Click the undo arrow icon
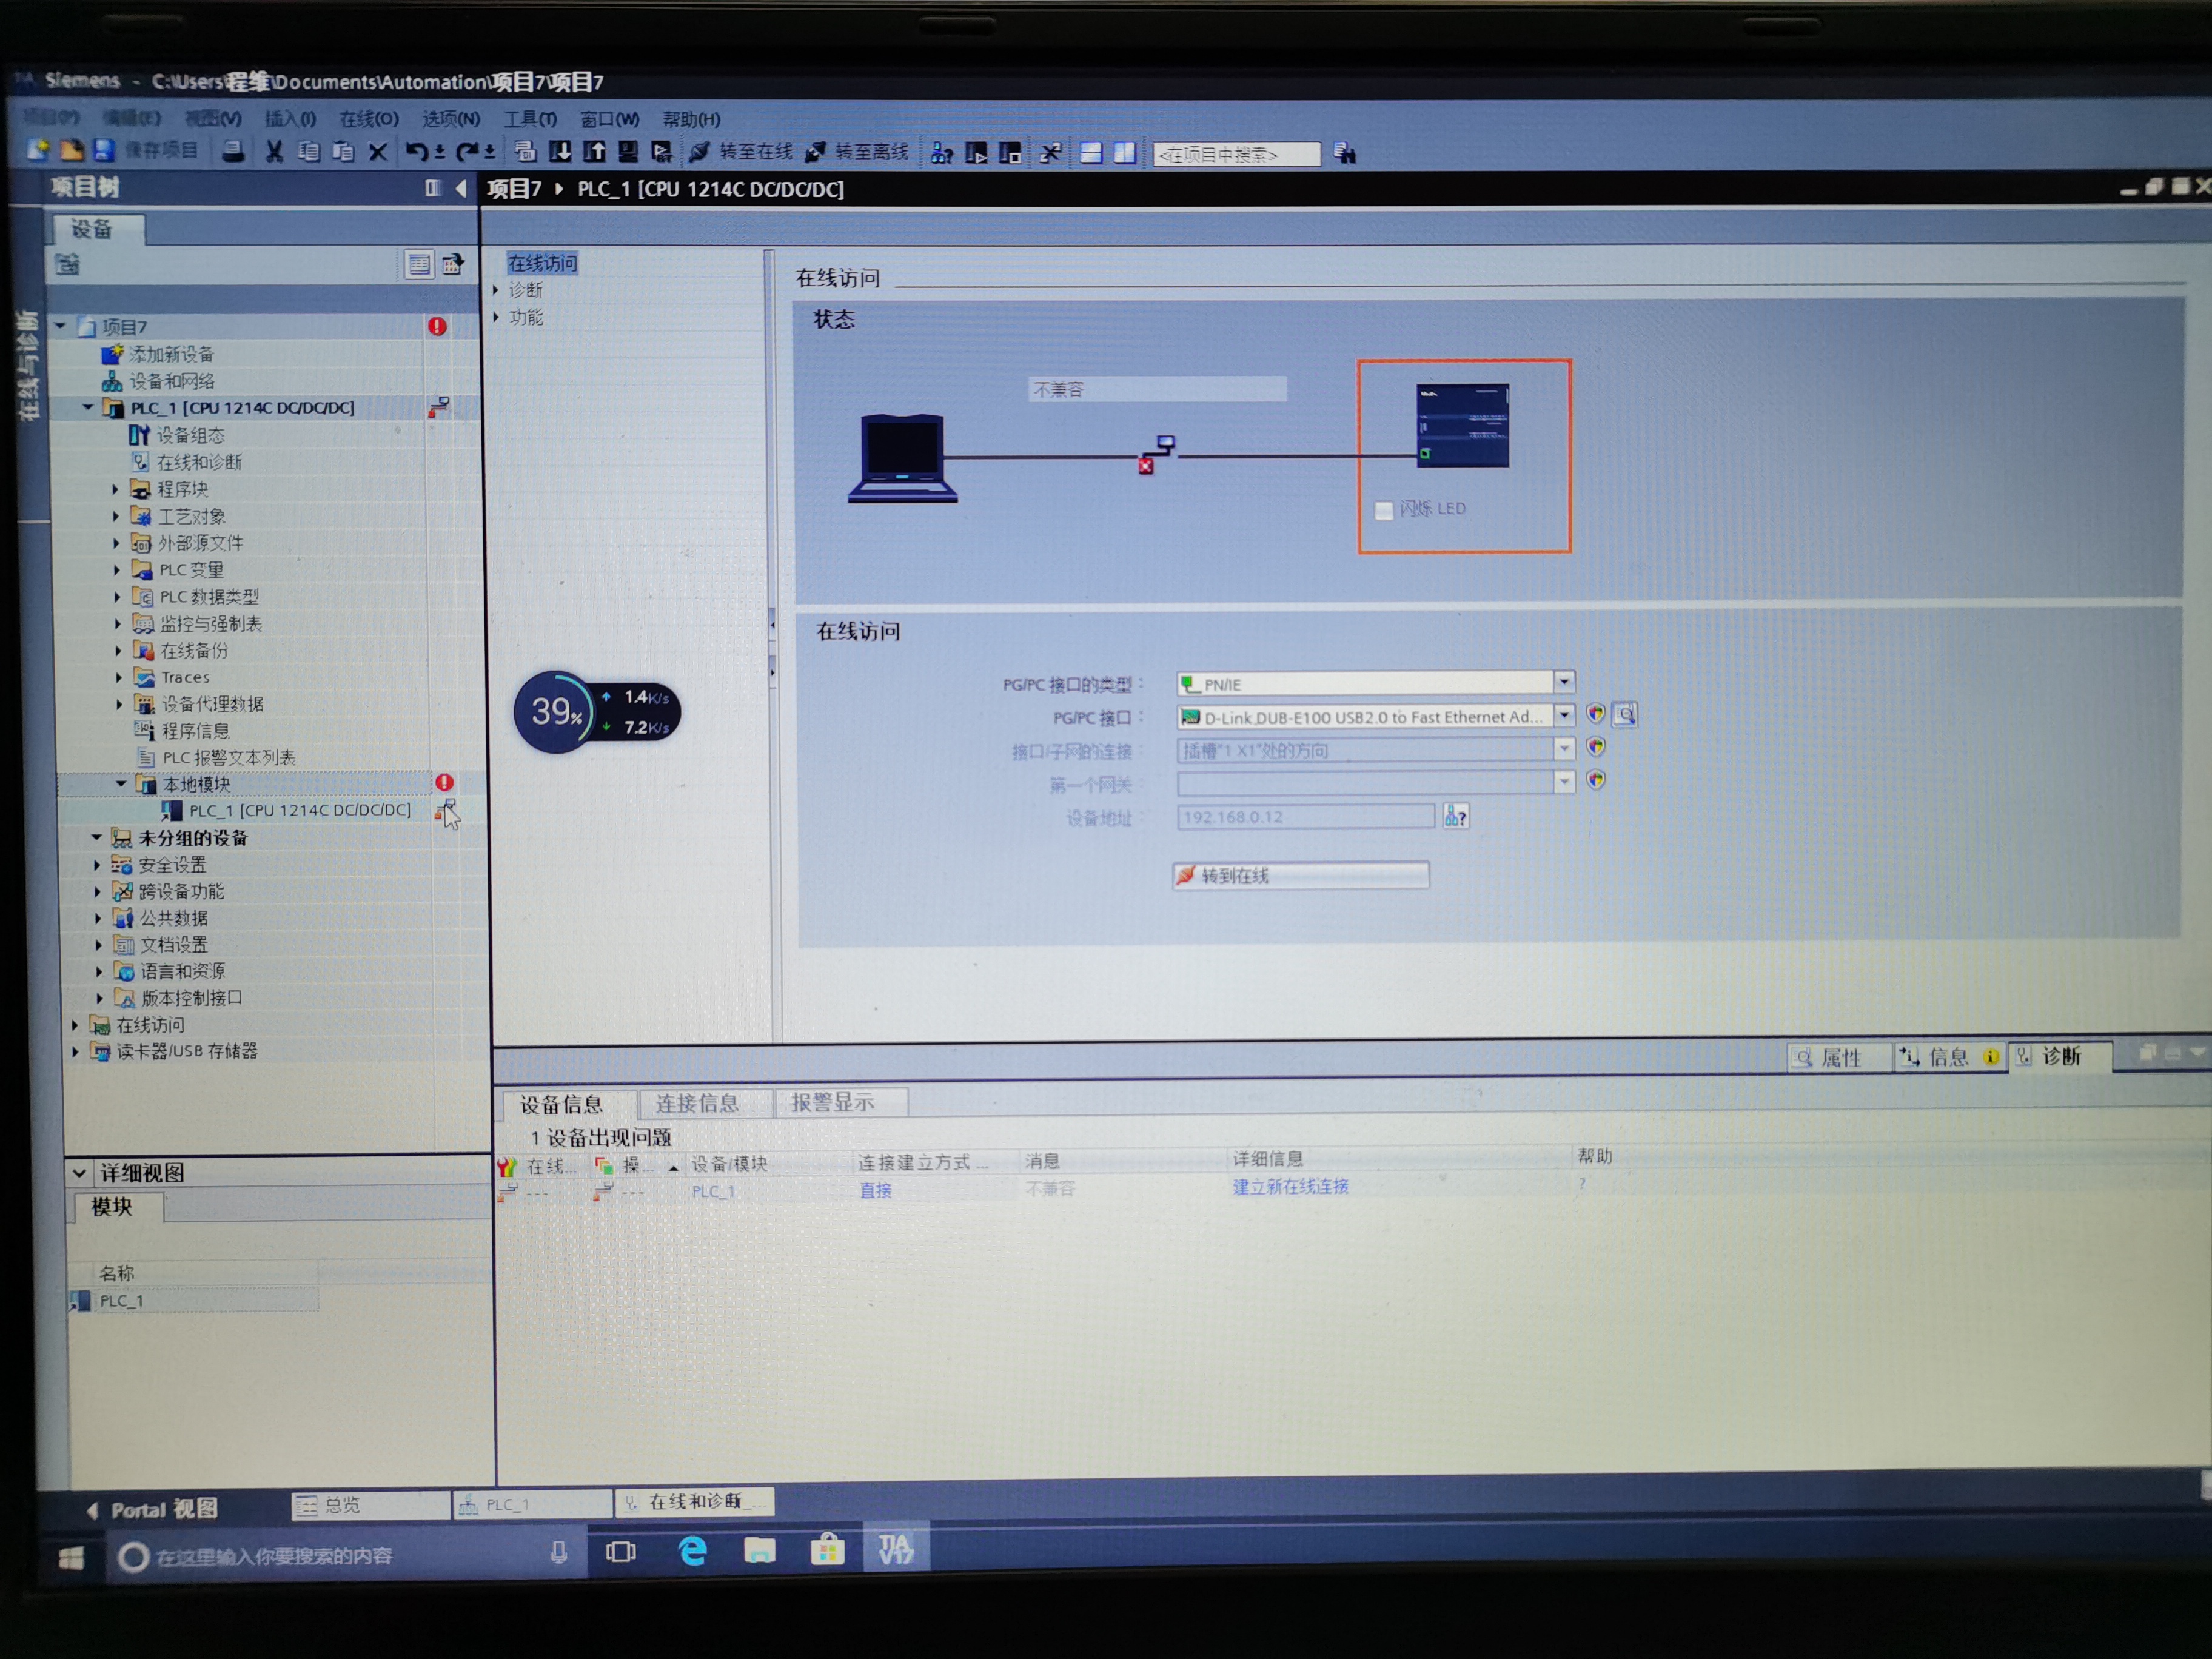The image size is (2212, 1659). (416, 152)
